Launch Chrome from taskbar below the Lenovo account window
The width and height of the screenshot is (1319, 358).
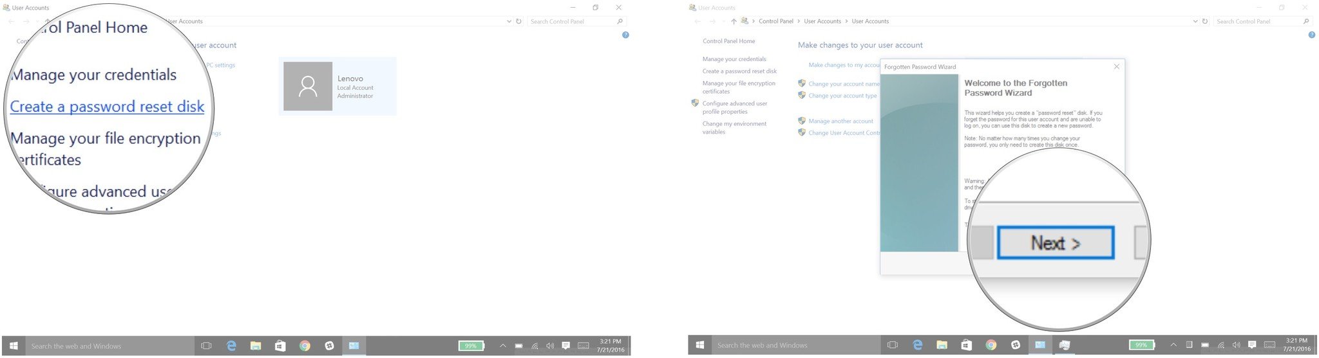click(x=305, y=346)
